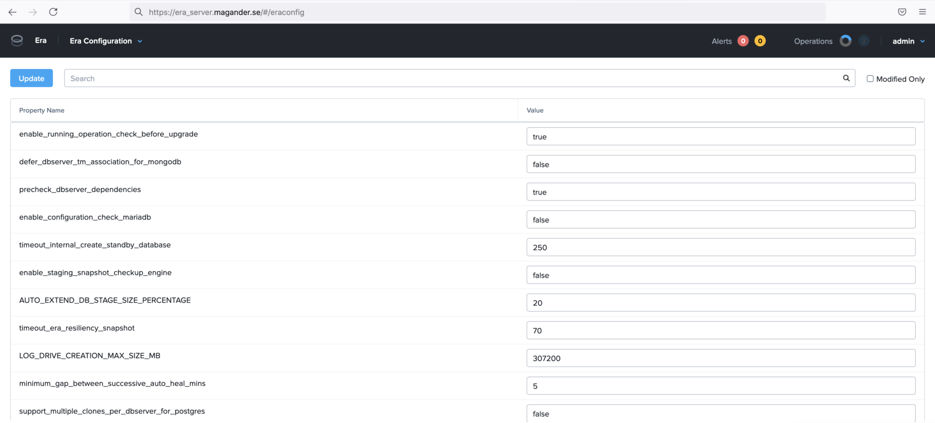Click the Alerts menu item
The width and height of the screenshot is (935, 423).
tap(721, 41)
